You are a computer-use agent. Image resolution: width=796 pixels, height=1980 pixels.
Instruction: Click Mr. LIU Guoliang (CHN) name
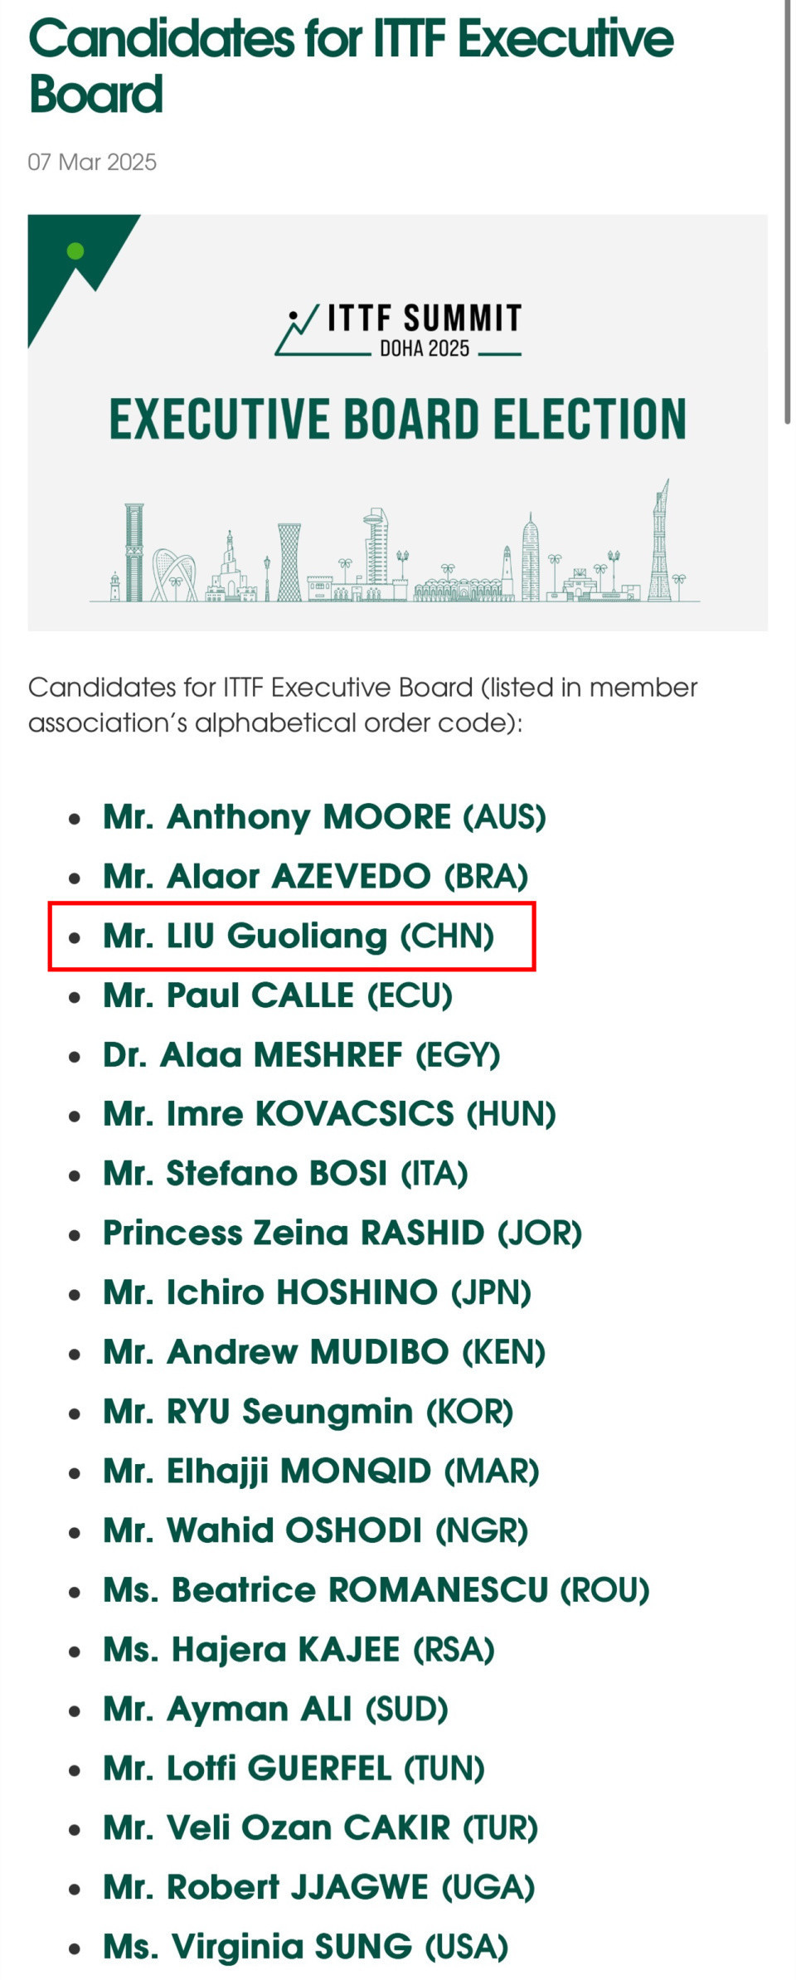[x=298, y=936]
